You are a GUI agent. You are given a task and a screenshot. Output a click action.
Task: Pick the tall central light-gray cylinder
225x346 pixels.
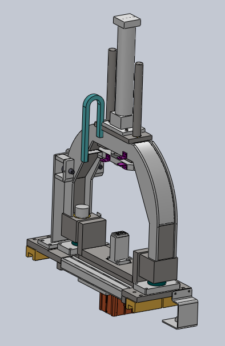click(126, 71)
